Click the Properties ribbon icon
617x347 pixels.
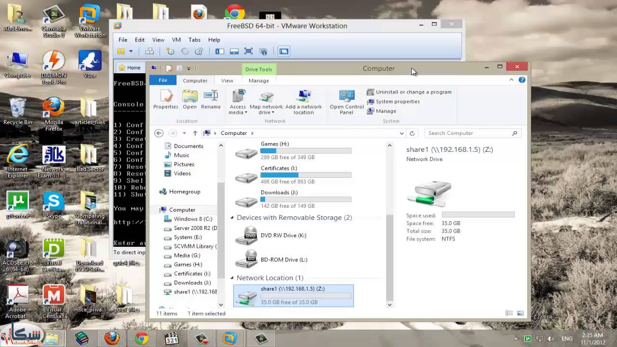[165, 99]
